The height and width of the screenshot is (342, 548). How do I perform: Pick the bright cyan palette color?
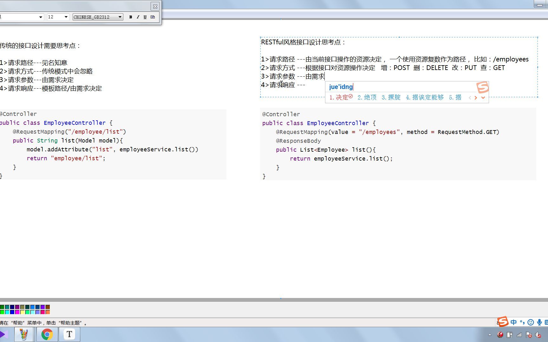[7, 312]
